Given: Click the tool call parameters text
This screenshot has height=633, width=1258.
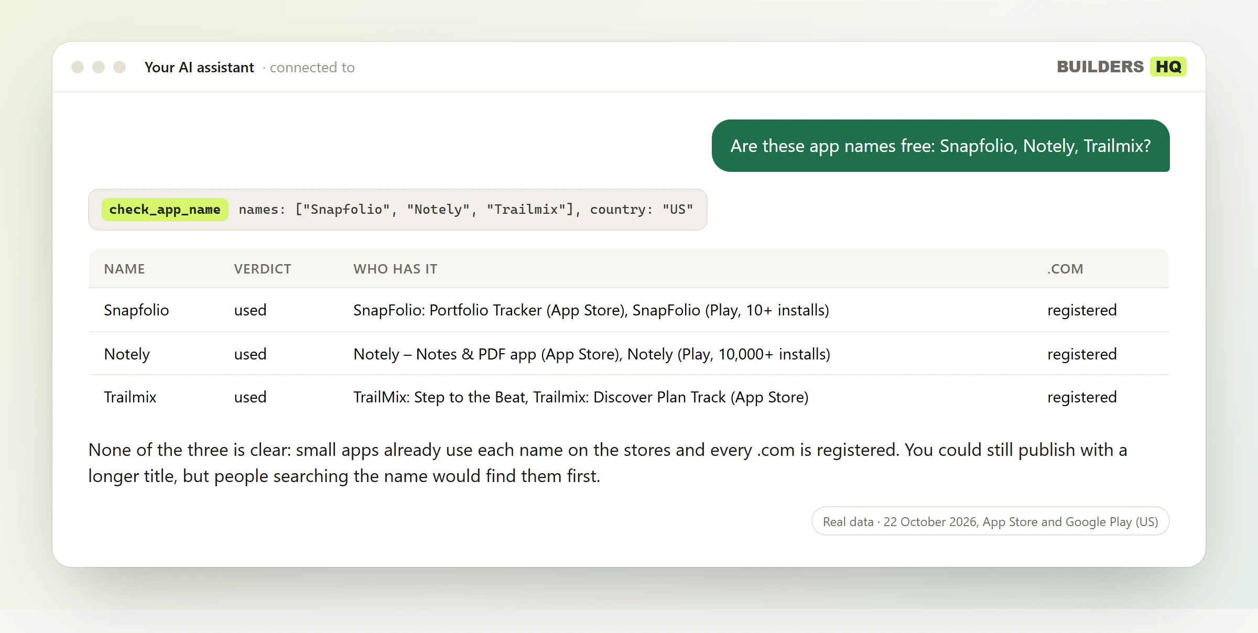Looking at the screenshot, I should 466,210.
